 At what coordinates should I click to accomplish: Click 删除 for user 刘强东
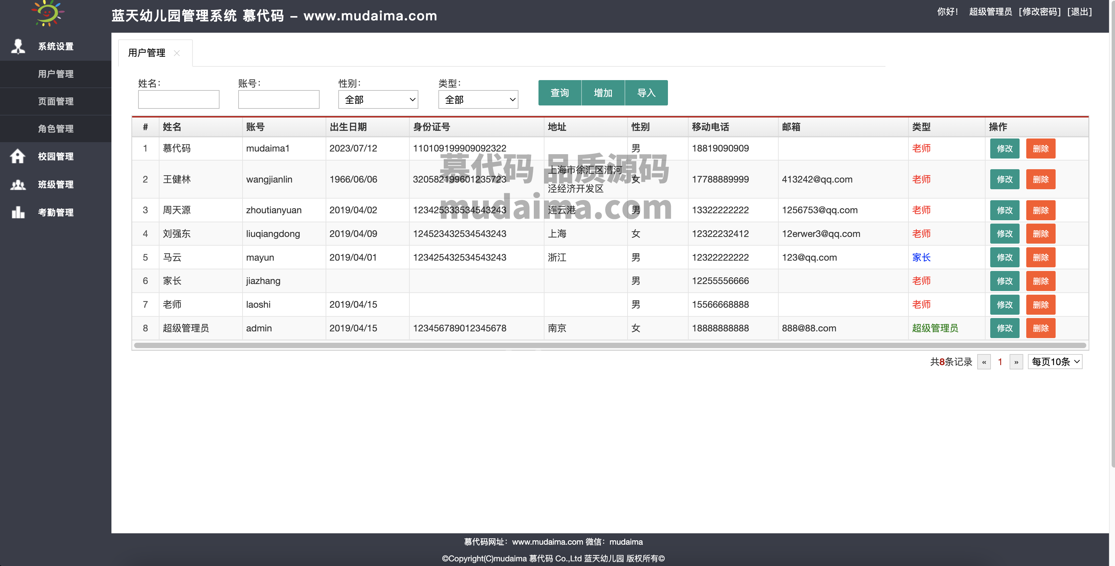(1041, 234)
